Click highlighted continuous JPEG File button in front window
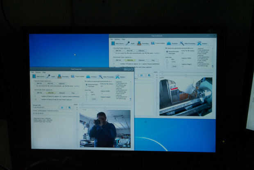Screen dimensions: 254x170 coord(51,93)
